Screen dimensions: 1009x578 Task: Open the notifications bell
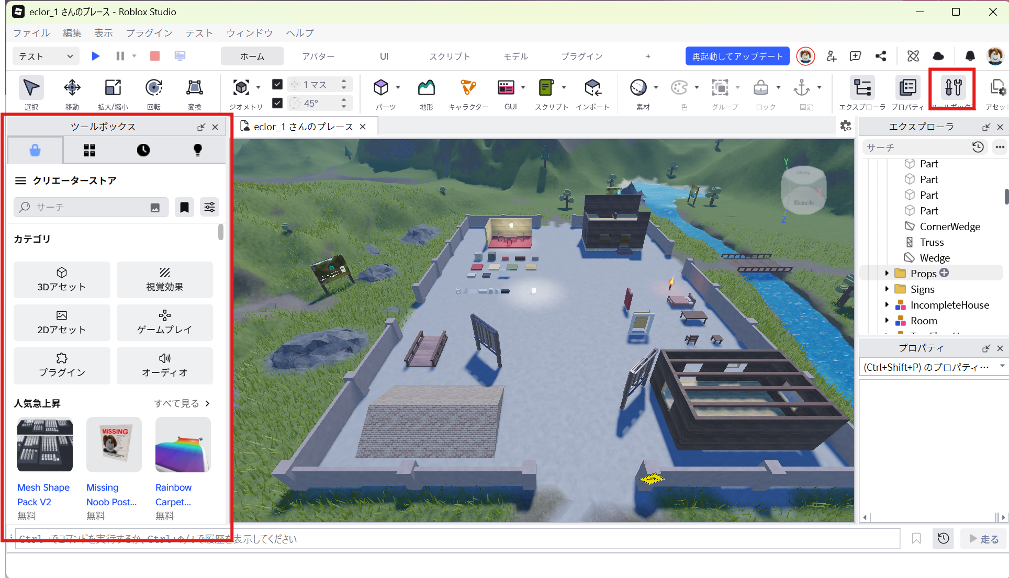click(970, 56)
